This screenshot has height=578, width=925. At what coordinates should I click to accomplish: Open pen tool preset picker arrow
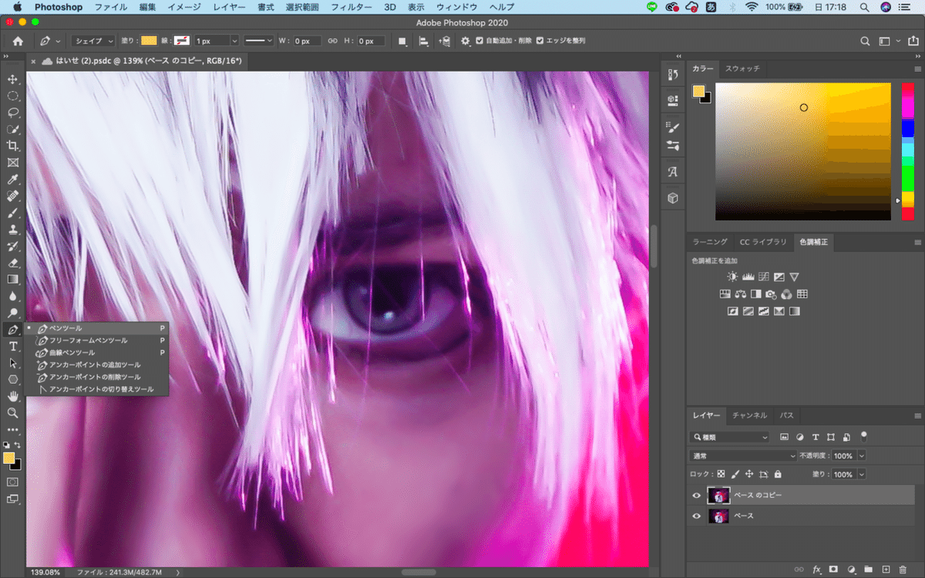point(59,41)
